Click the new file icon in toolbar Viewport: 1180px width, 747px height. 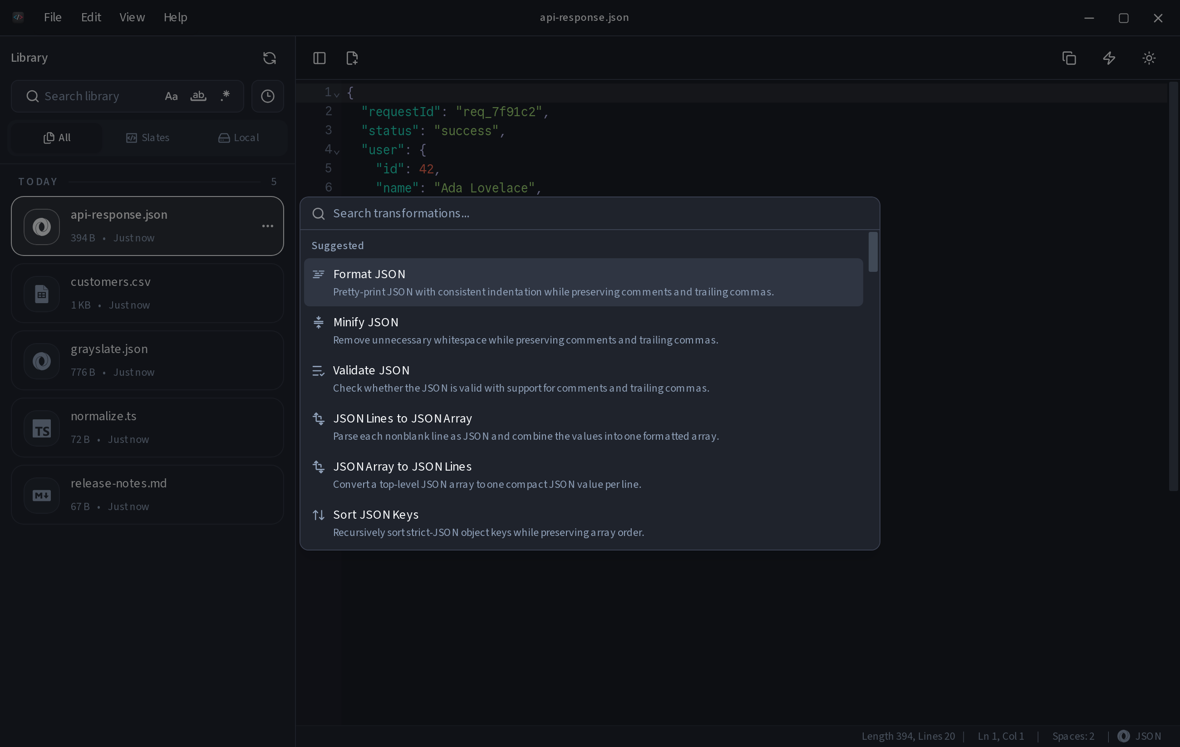pyautogui.click(x=352, y=58)
